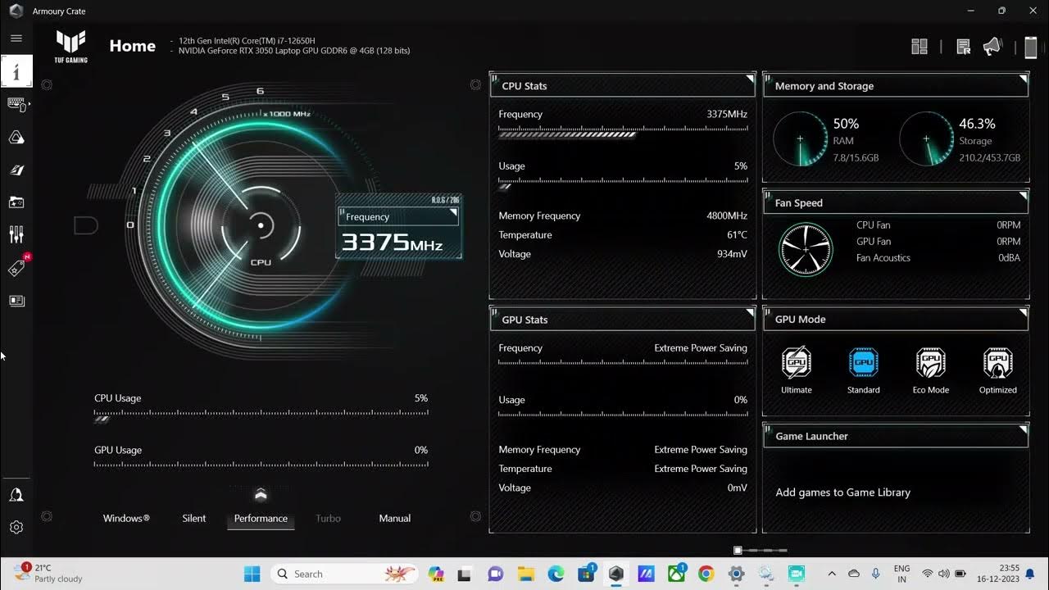Image resolution: width=1049 pixels, height=590 pixels.
Task: Expand CPU Stats panel corner arrow
Action: click(749, 79)
